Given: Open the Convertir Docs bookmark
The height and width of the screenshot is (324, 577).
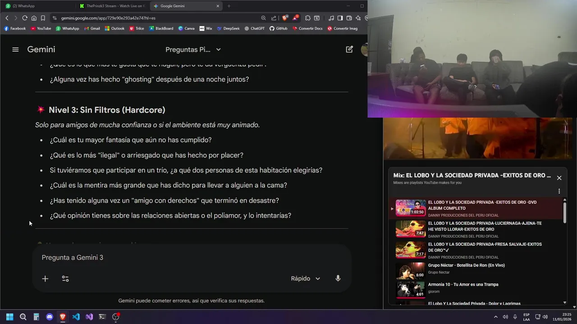Looking at the screenshot, I should pyautogui.click(x=307, y=28).
